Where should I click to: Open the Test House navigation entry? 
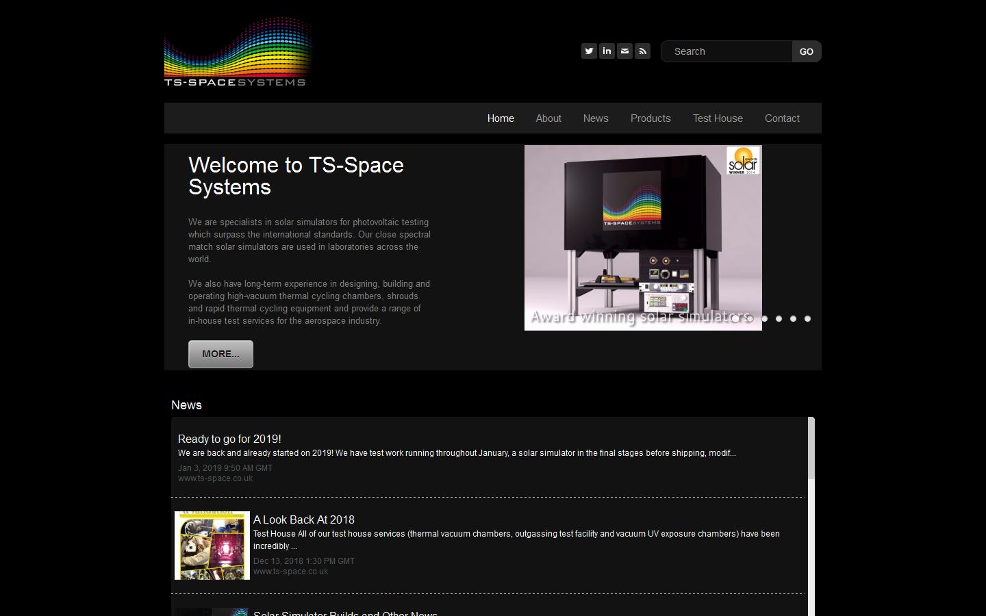pos(717,118)
